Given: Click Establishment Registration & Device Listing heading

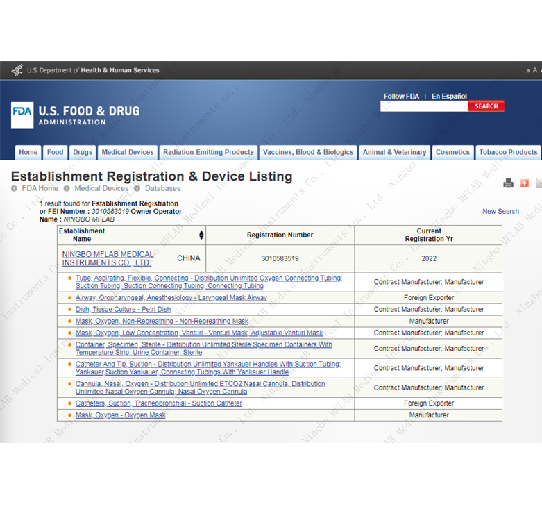Looking at the screenshot, I should pos(152,176).
